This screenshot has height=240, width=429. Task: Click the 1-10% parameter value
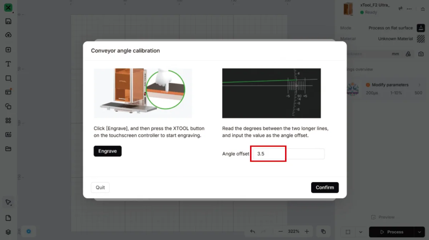[x=396, y=93]
